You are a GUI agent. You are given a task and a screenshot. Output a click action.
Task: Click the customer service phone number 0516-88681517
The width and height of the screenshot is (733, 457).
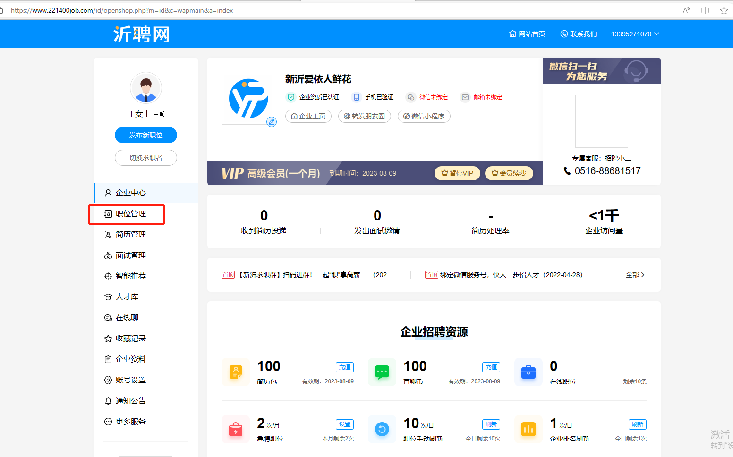click(607, 171)
